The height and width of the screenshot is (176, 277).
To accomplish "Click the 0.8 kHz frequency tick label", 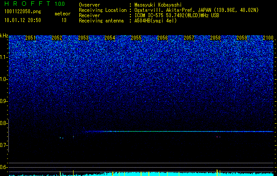I will 4,123.
